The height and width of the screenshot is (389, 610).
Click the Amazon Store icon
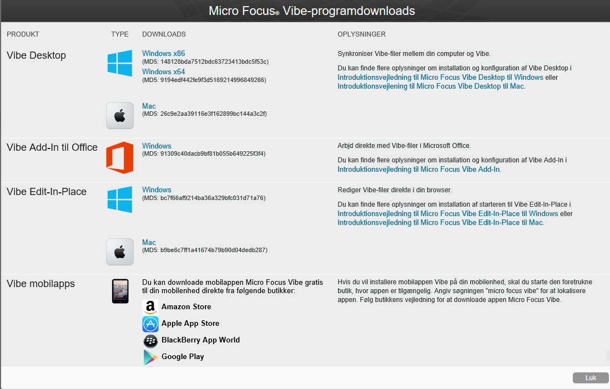click(150, 307)
